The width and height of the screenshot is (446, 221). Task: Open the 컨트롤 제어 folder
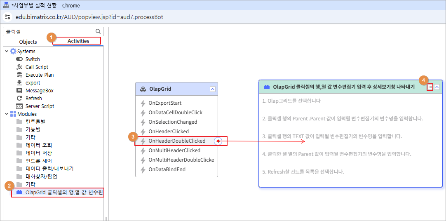39,161
